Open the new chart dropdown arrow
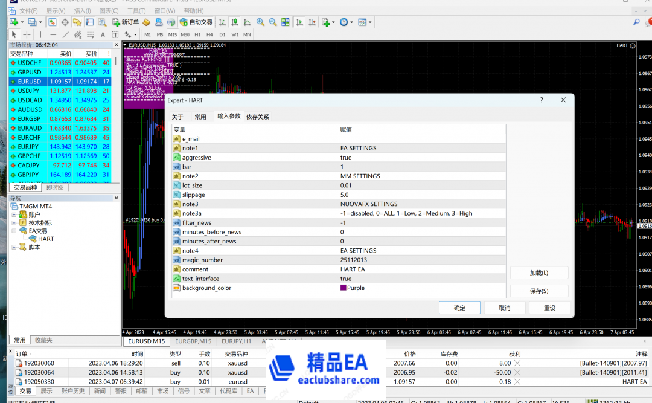Screen dimensions: 652x403 pyautogui.click(x=22, y=22)
